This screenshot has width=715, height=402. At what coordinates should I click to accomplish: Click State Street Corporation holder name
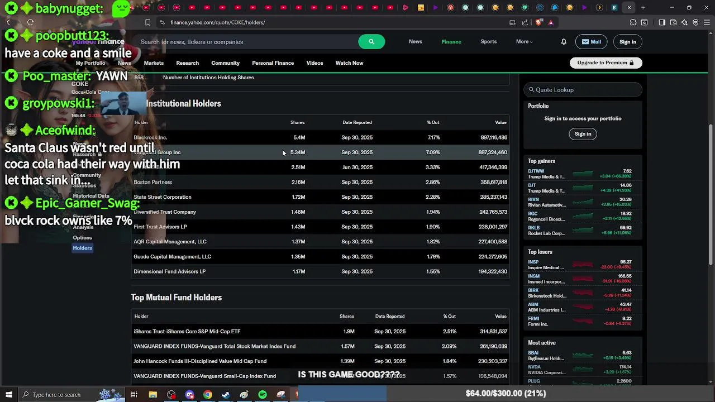click(x=163, y=197)
